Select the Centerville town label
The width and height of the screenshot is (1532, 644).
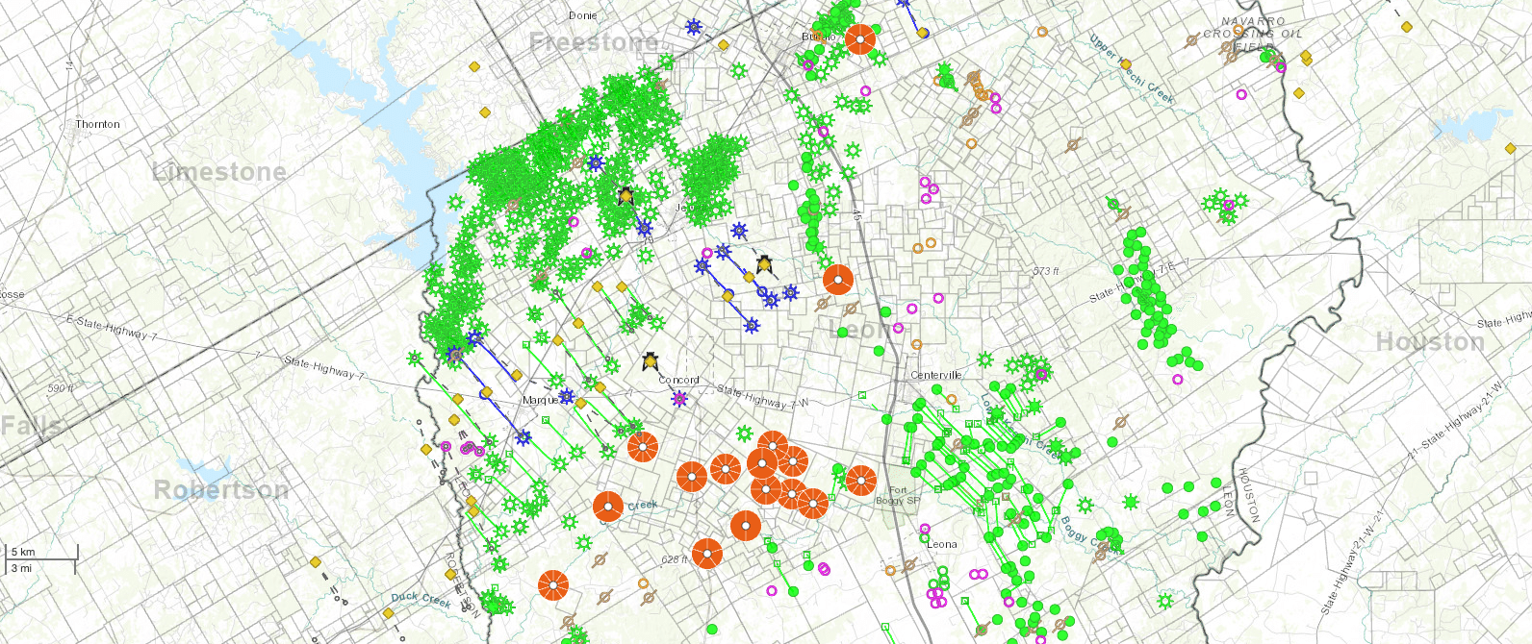tap(936, 375)
